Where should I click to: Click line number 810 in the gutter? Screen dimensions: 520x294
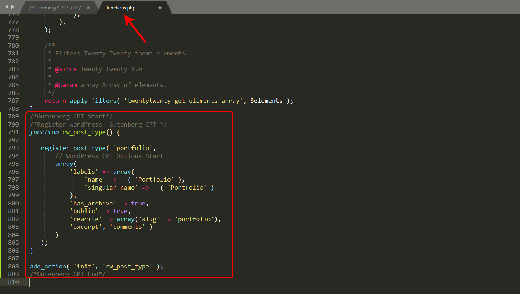pyautogui.click(x=13, y=282)
